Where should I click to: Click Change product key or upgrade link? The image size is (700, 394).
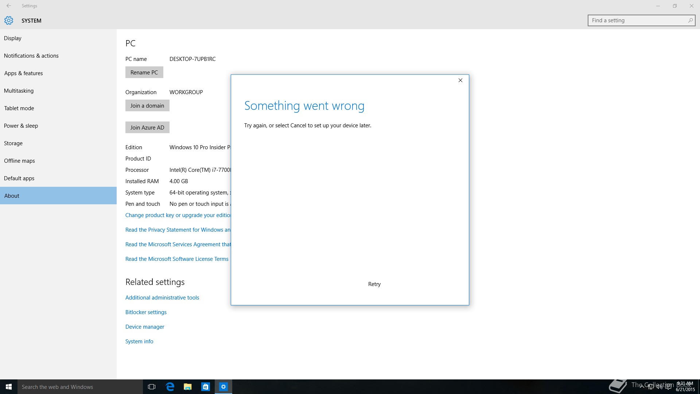point(178,215)
